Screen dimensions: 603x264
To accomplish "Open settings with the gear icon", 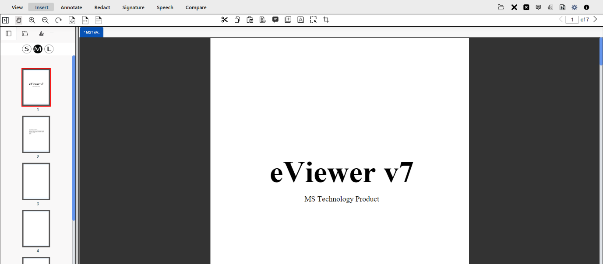I will pyautogui.click(x=575, y=7).
